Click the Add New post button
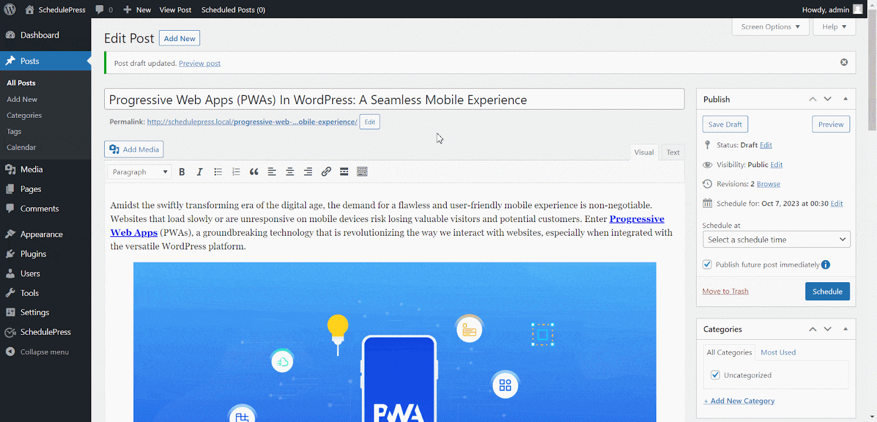This screenshot has height=422, width=877. [179, 38]
